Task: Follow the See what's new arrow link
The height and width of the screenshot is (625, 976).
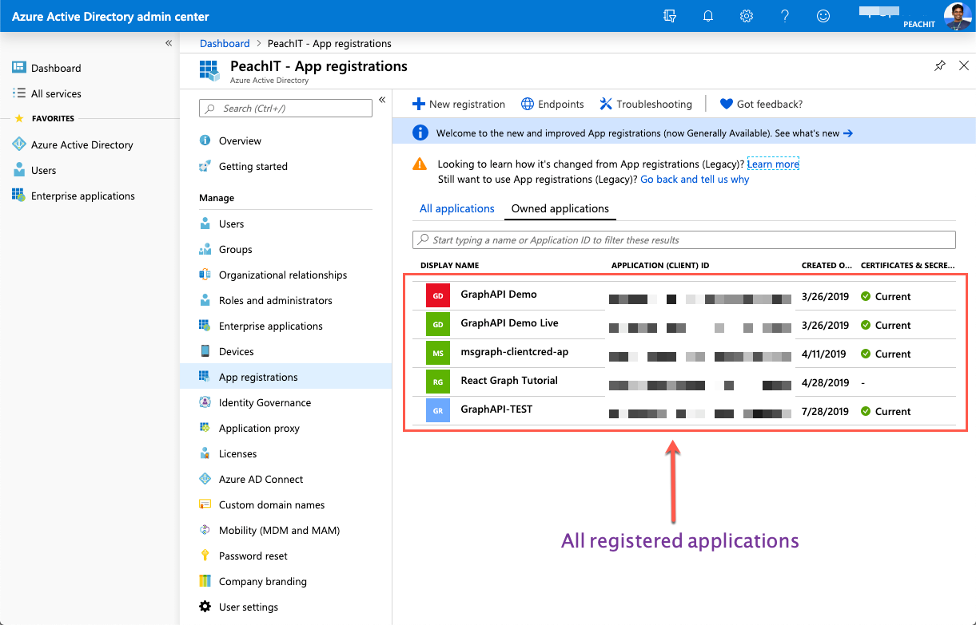Action: pos(814,133)
